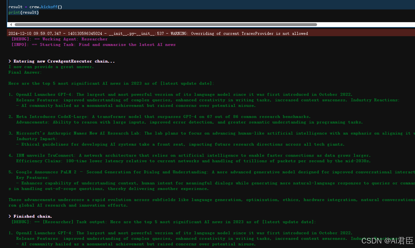415x248 pixels.
Task: Click '- Ethical guidelines for developing AI systems' line
Action: (x=181, y=144)
